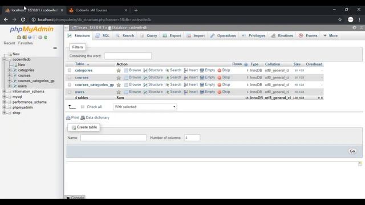Click the phpMyAdmin logo
This screenshot has height=205, width=365.
pyautogui.click(x=32, y=29)
